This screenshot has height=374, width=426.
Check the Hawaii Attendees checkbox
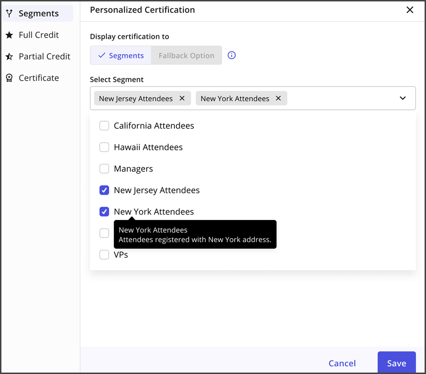(x=104, y=147)
